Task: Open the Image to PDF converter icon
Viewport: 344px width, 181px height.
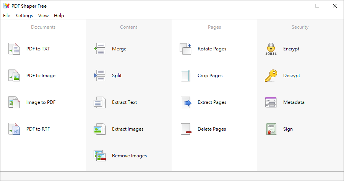Action: pyautogui.click(x=14, y=102)
